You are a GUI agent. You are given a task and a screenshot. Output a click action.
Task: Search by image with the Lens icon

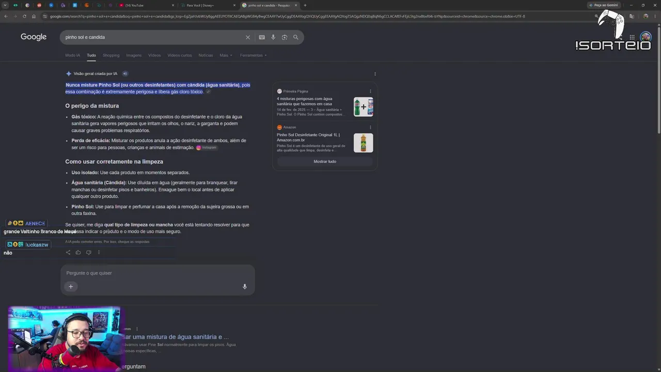click(x=285, y=37)
